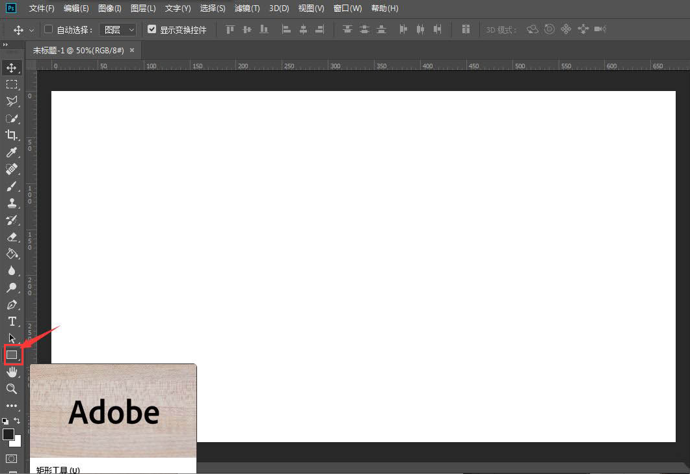Click the 3D rotate mode icon

[533, 29]
